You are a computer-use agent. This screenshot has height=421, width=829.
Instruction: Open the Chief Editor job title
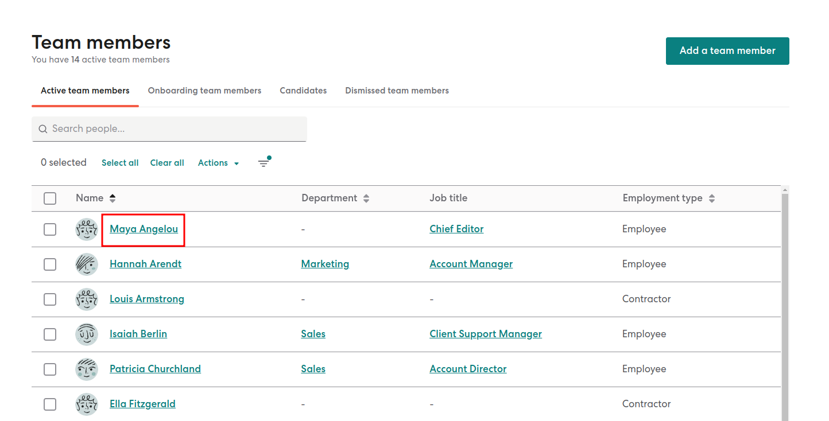coord(456,229)
